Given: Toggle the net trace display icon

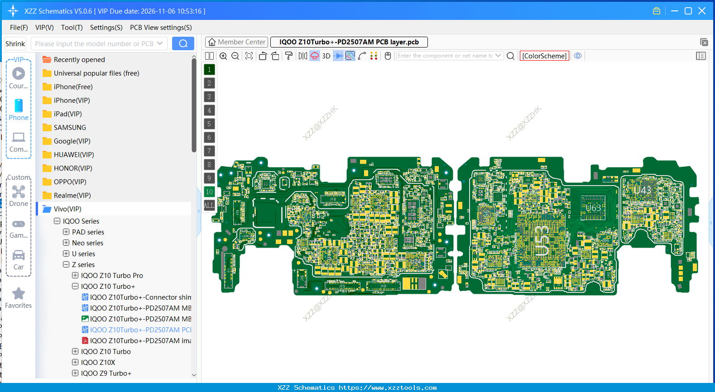Looking at the screenshot, I should pyautogui.click(x=350, y=56).
